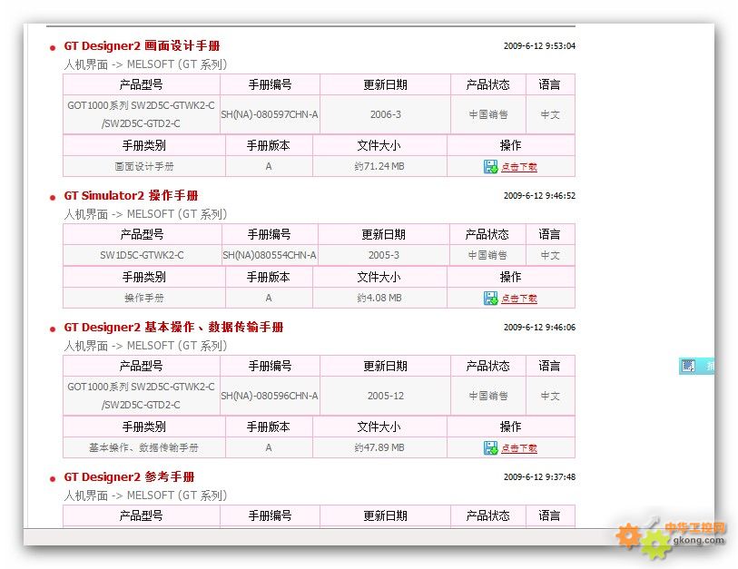Screen dimensions: 738x569
Task: Click product model cell in 基本操作、数据传输手册 table
Action: tap(142, 396)
